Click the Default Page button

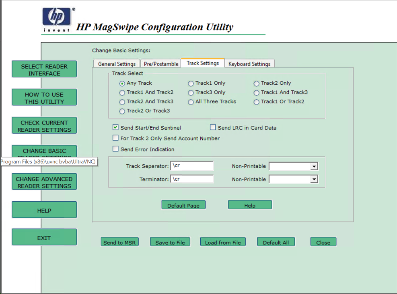click(x=183, y=205)
